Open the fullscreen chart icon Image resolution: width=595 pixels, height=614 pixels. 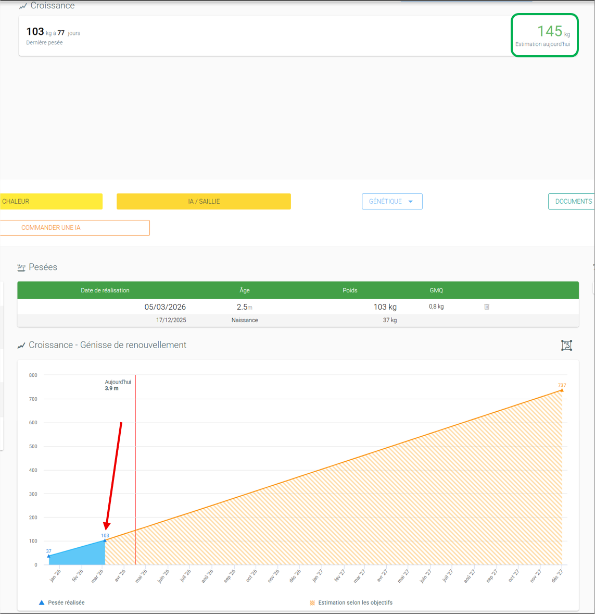pos(566,345)
